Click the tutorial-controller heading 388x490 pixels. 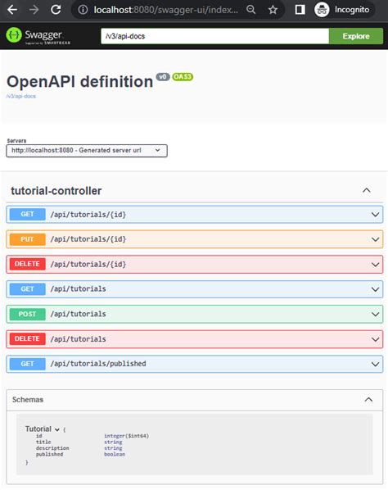point(56,191)
